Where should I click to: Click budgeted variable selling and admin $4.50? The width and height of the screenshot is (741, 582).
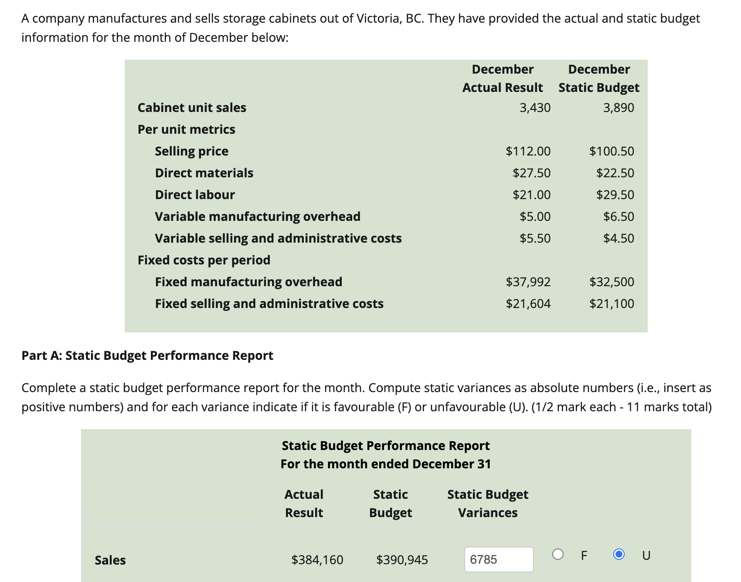pos(619,238)
